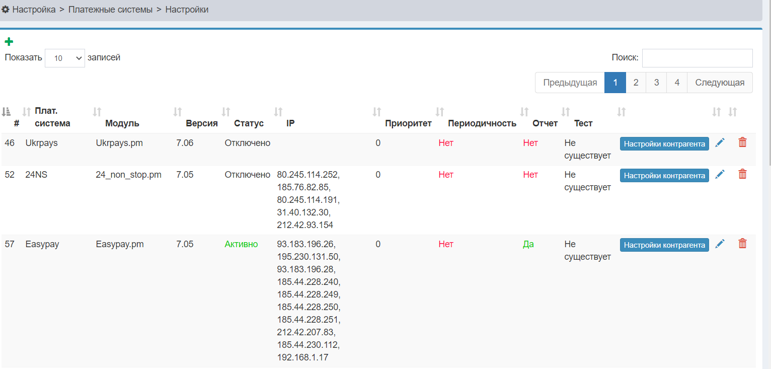Open Настройки контрагента for Ukrpays
The image size is (771, 369).
tap(664, 144)
